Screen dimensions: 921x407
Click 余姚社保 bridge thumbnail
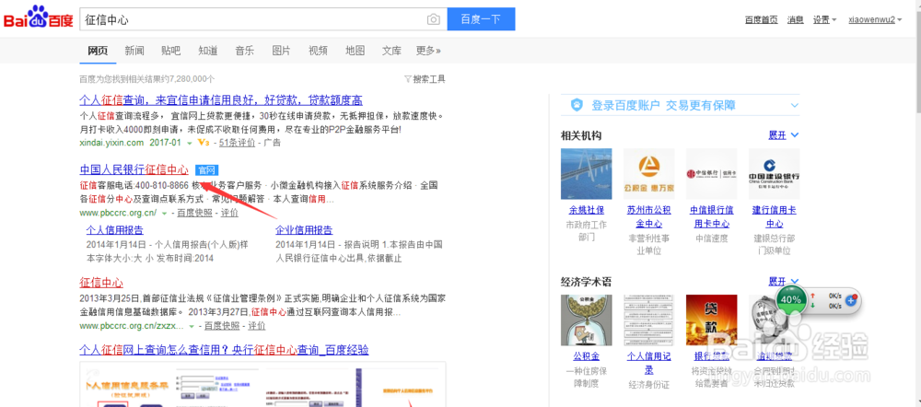[x=586, y=174]
